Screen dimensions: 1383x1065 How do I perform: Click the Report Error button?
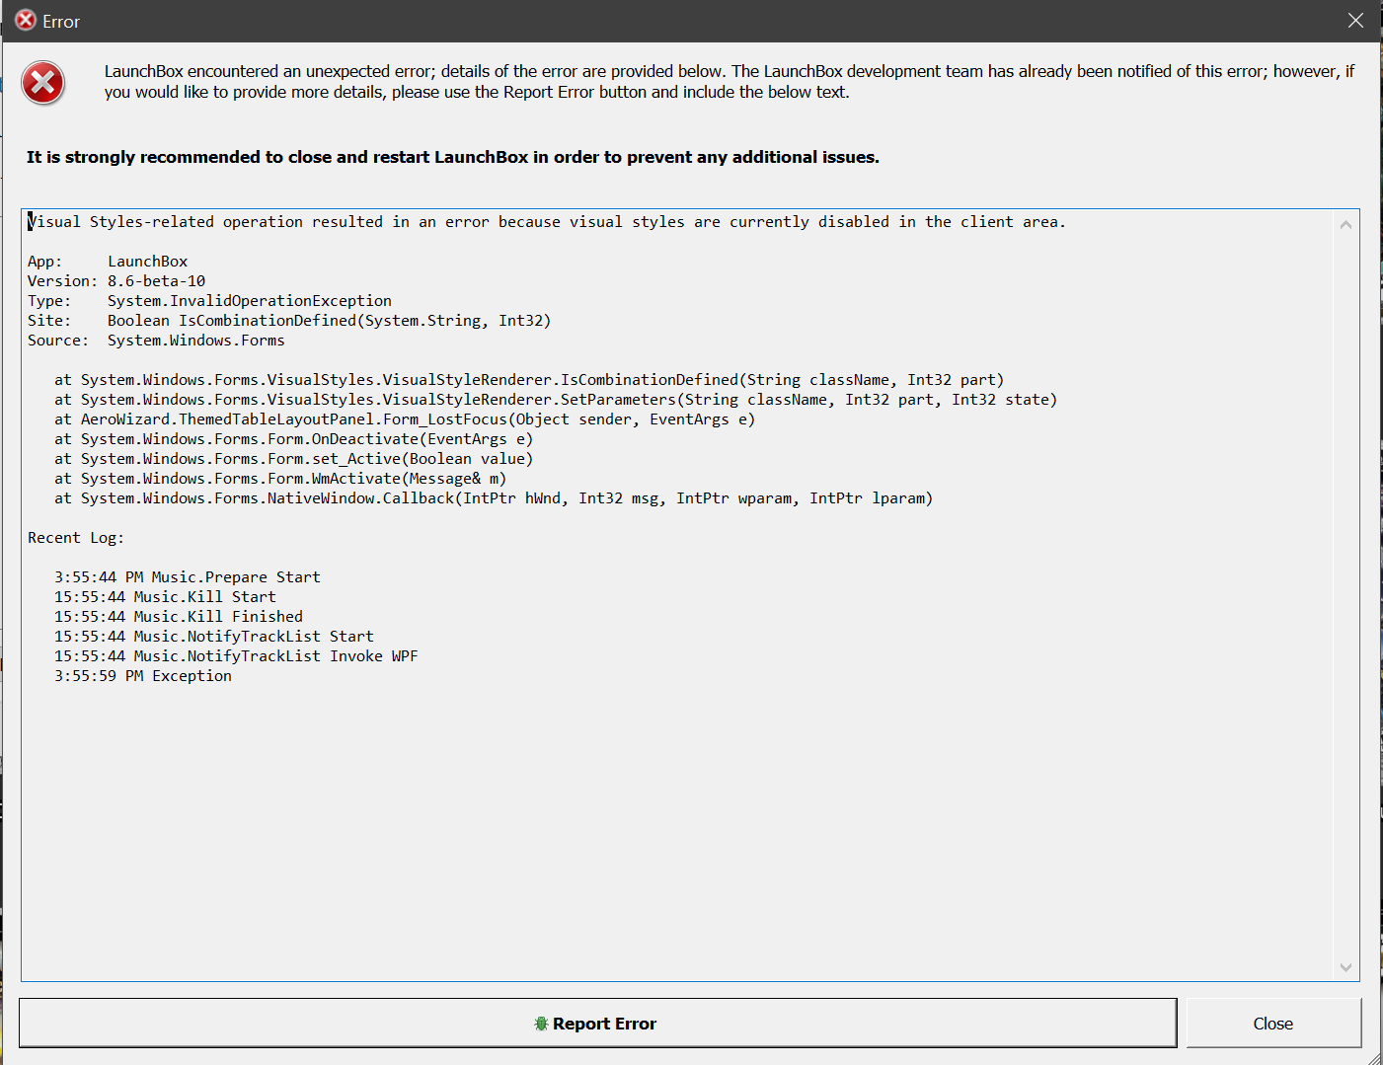click(597, 1023)
